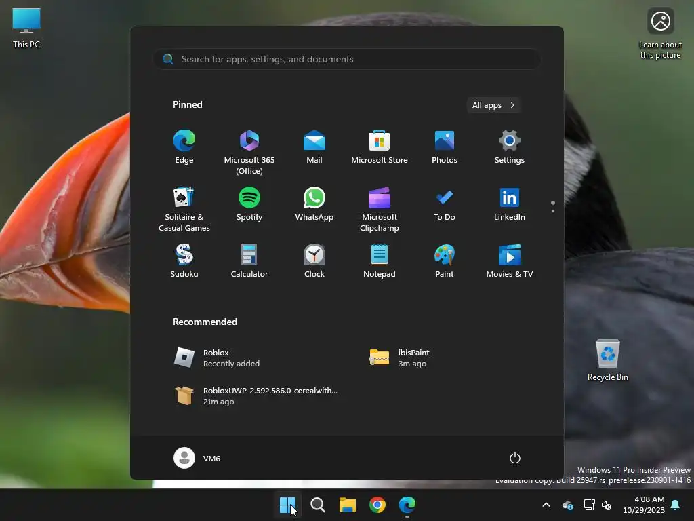Launch the To Do app

coord(445,205)
